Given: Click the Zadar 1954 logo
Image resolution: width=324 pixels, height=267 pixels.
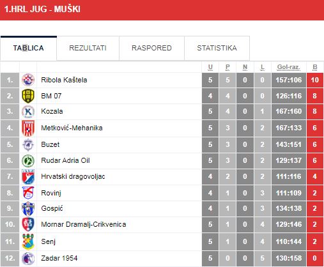Looking at the screenshot, I should click(x=28, y=259).
